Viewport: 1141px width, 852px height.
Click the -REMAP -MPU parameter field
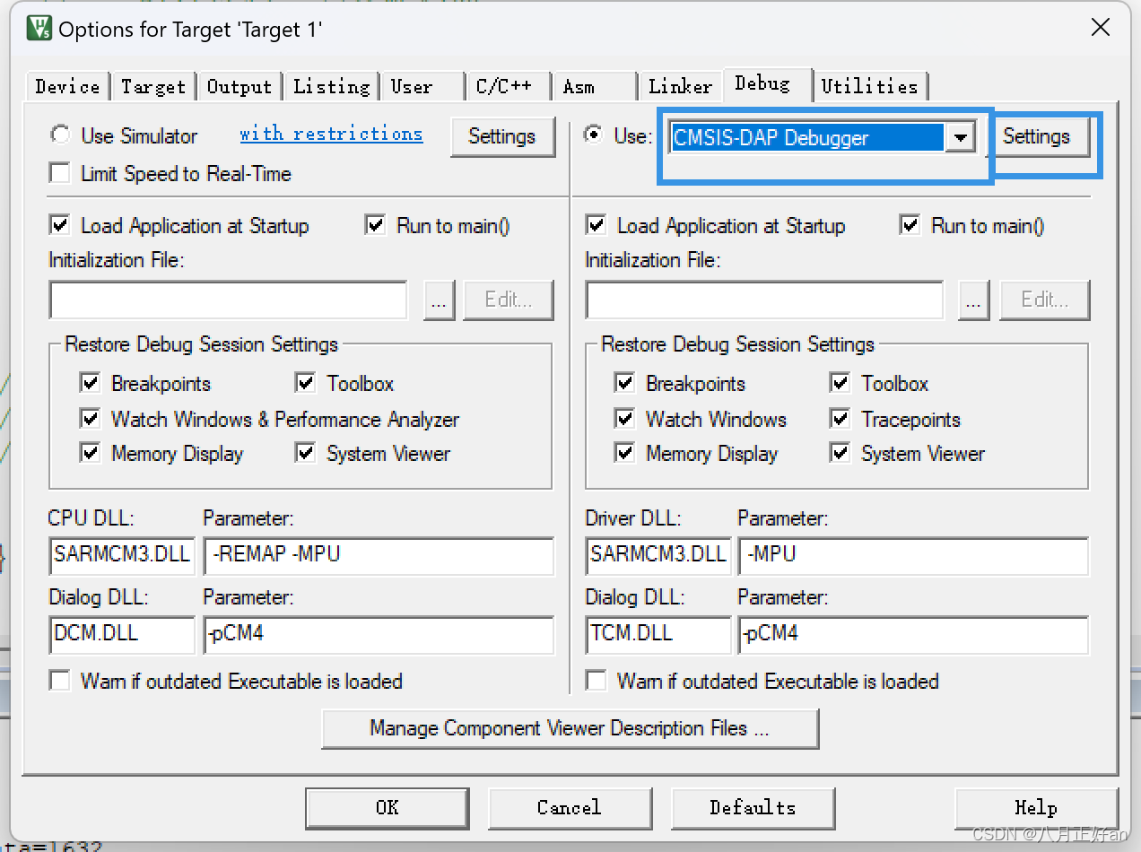pos(379,555)
